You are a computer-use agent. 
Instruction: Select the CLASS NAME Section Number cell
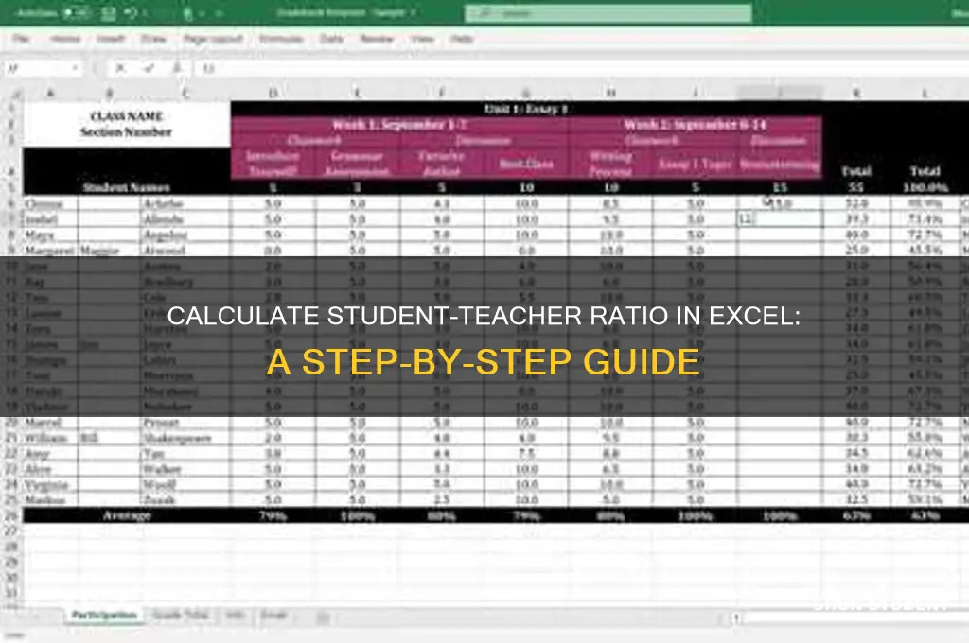click(x=127, y=124)
